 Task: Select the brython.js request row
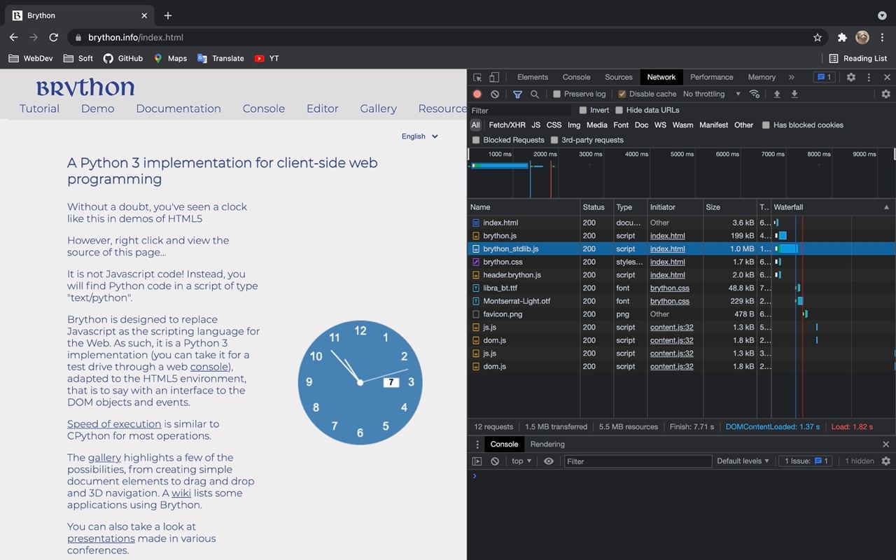click(x=681, y=236)
